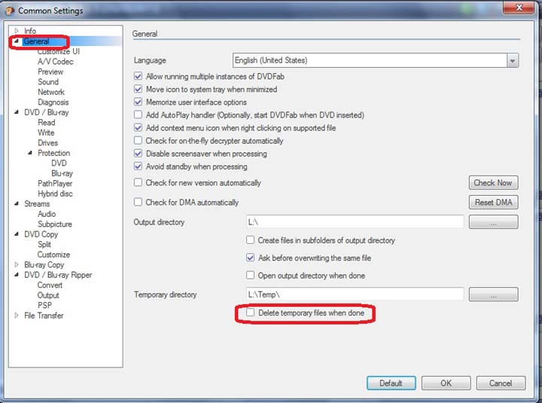This screenshot has width=542, height=403.
Task: Open the Language dropdown
Action: [513, 60]
